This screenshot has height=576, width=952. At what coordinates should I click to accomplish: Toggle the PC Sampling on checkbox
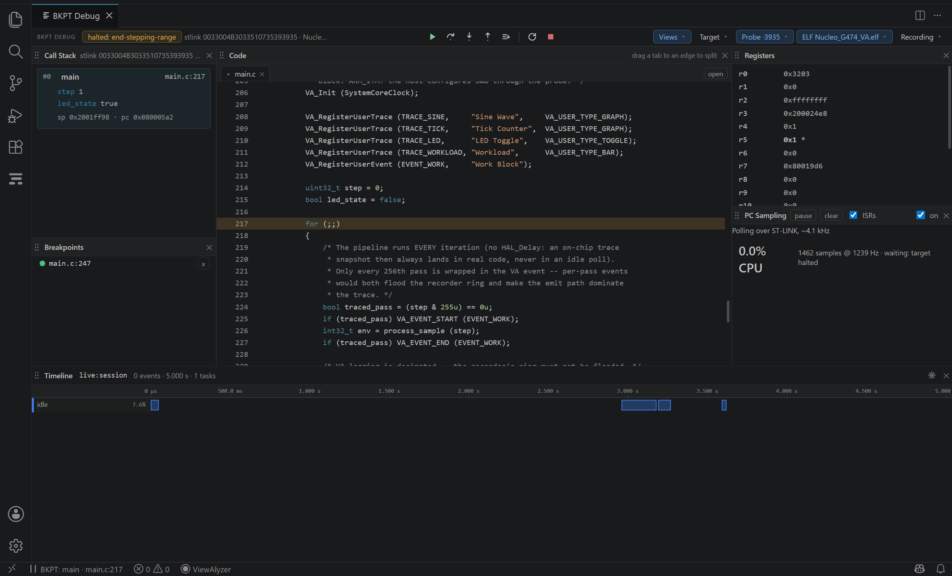[921, 215]
